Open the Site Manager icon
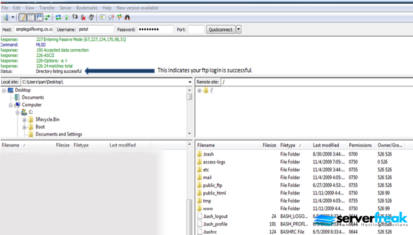This screenshot has width=413, height=235. [x=5, y=17]
